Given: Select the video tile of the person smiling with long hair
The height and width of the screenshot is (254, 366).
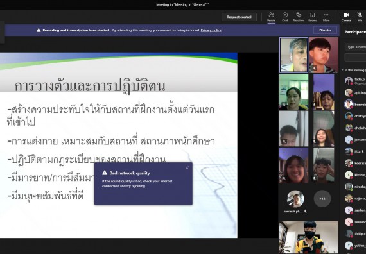Looking at the screenshot, I should [324, 128].
